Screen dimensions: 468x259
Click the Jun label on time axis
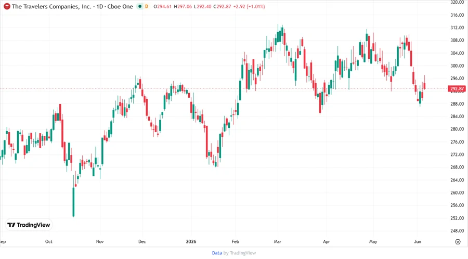coord(418,242)
